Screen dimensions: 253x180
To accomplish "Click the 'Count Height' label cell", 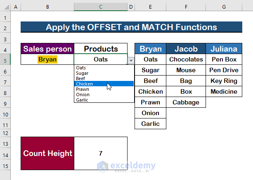I will coord(47,153).
